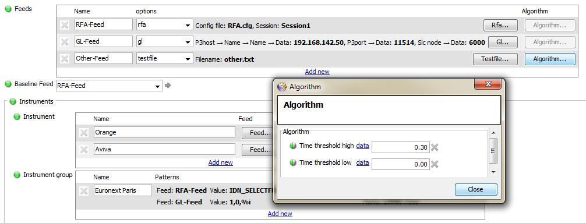Clear the Time threshold low value
Image resolution: width=586 pixels, height=223 pixels.
(x=435, y=164)
